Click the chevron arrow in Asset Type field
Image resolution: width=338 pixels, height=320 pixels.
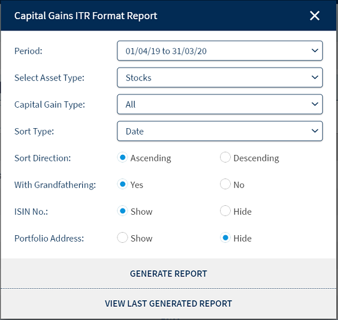coord(315,77)
